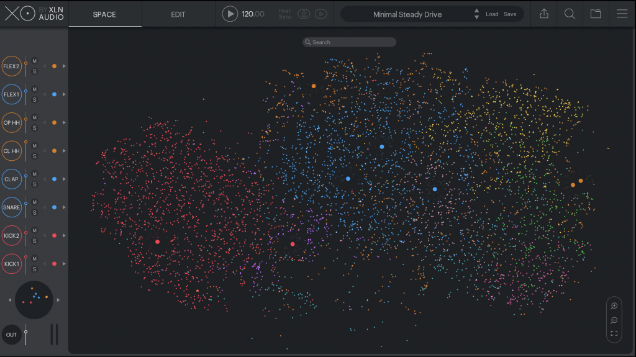Click the KICK2 sample color dot

[55, 236]
